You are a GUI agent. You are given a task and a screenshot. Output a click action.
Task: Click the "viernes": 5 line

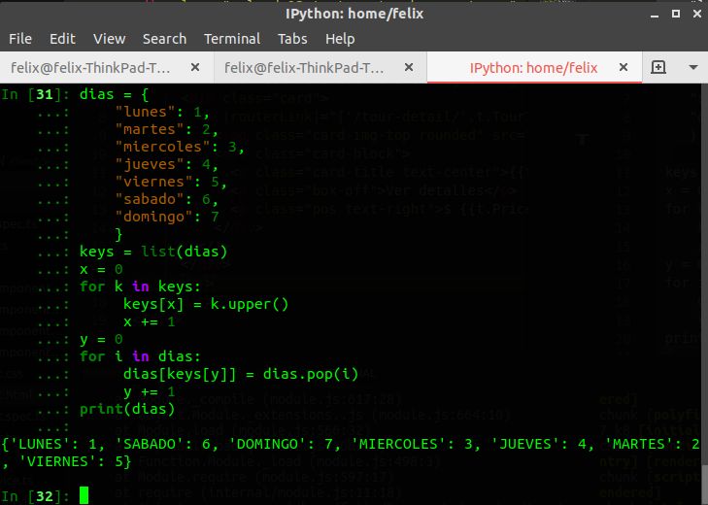click(171, 182)
